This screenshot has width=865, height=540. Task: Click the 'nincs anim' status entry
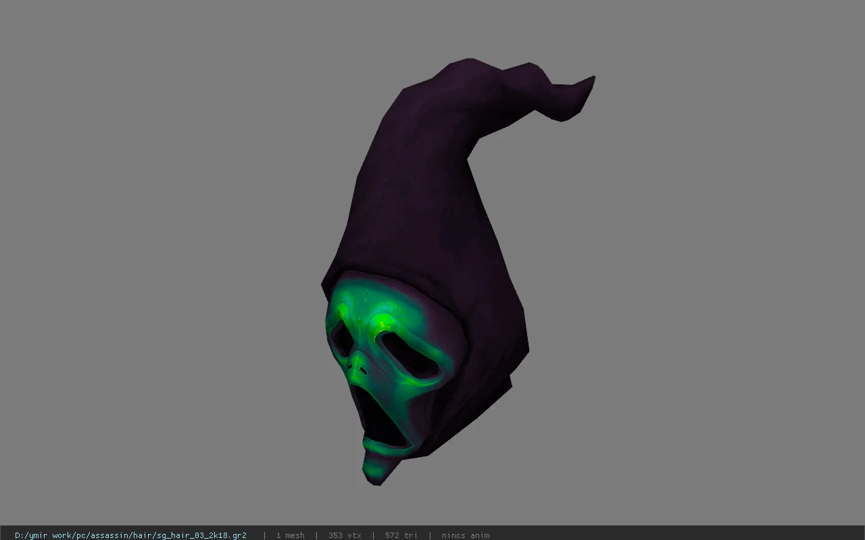466,535
